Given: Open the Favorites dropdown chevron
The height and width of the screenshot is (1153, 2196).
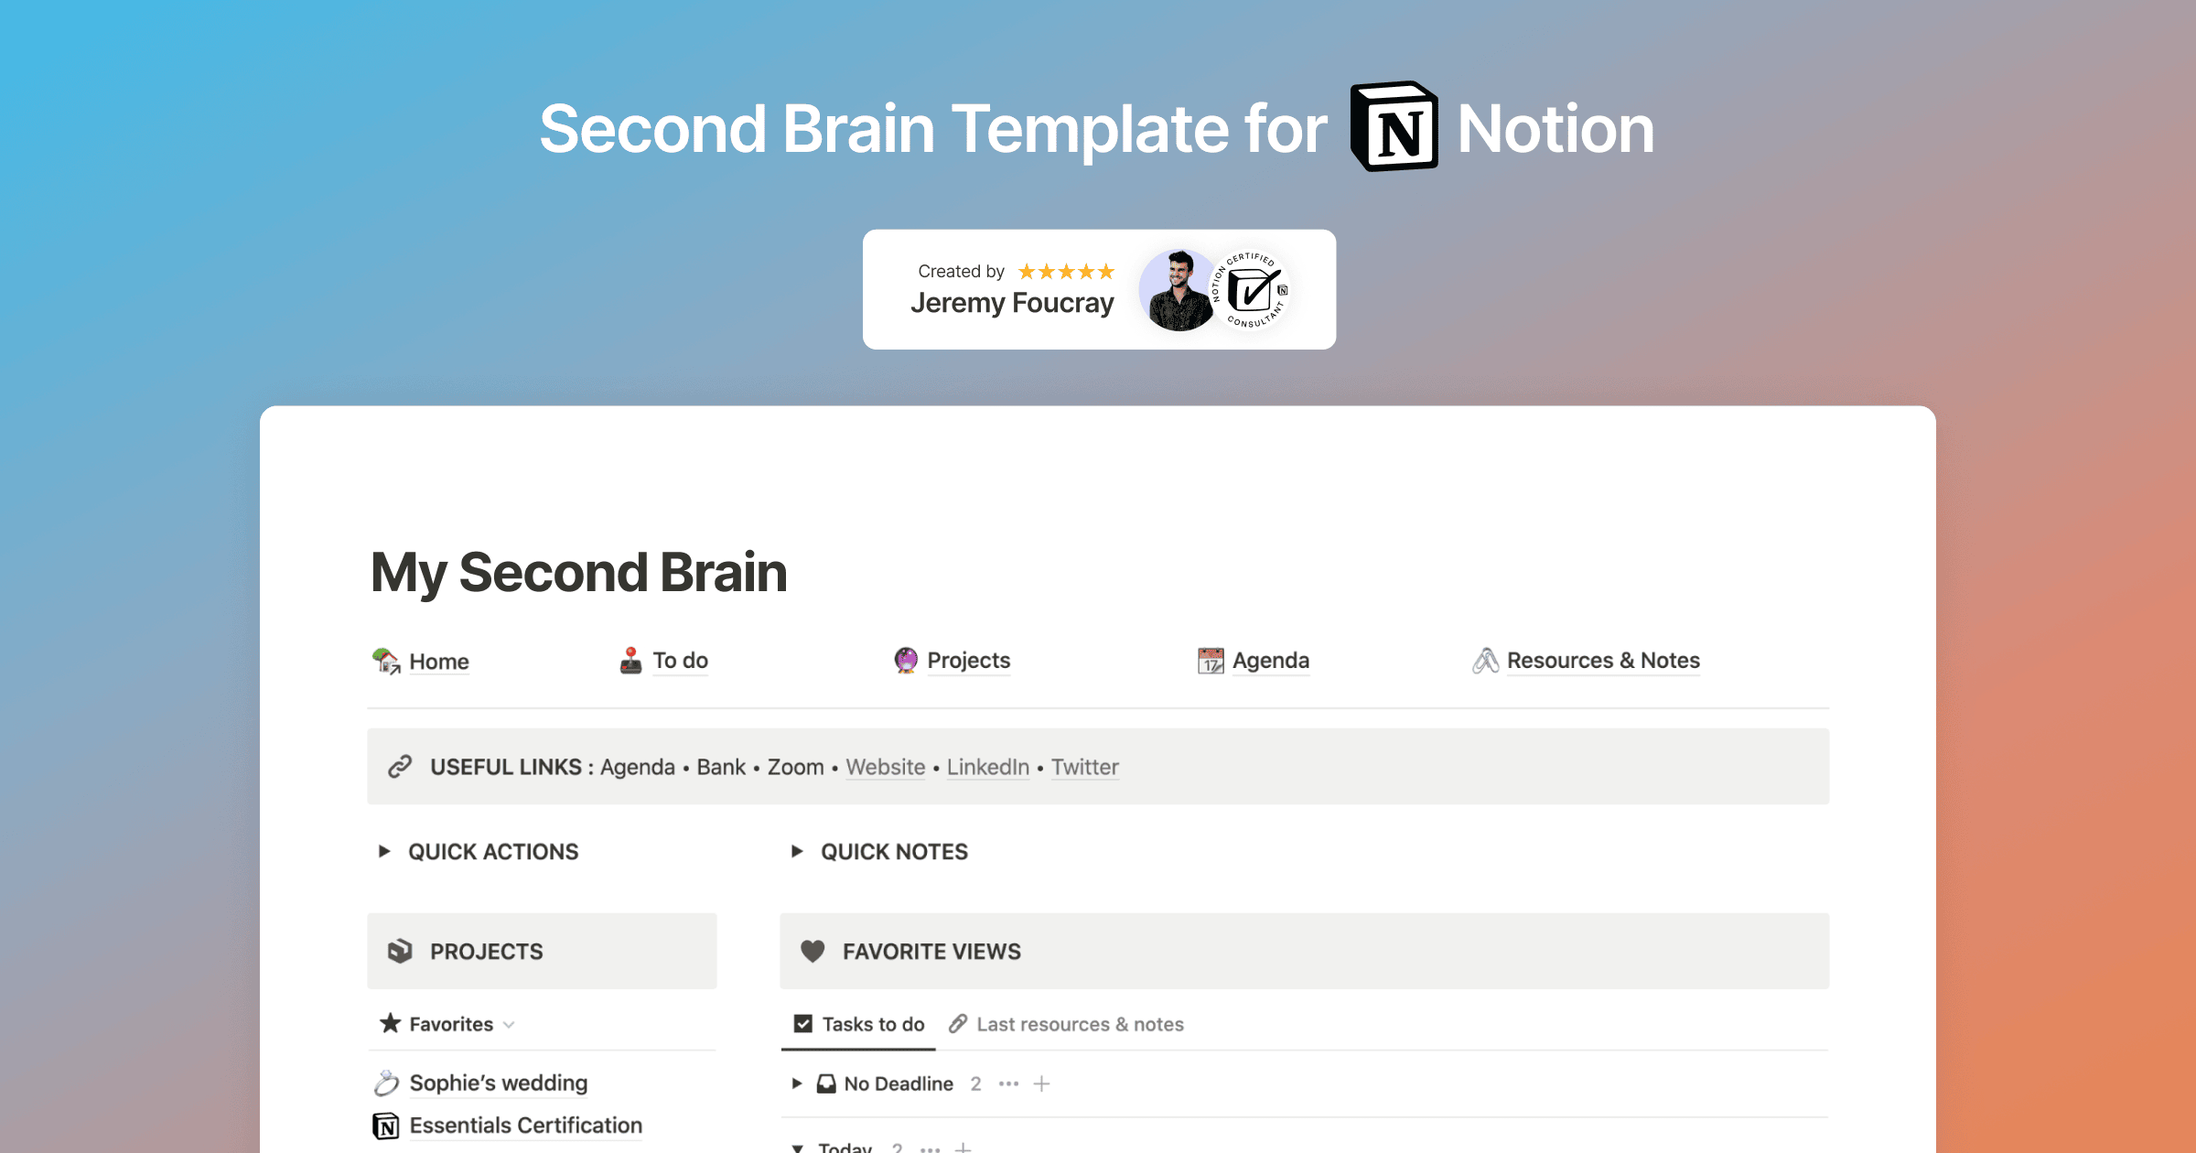Looking at the screenshot, I should pos(510,1025).
